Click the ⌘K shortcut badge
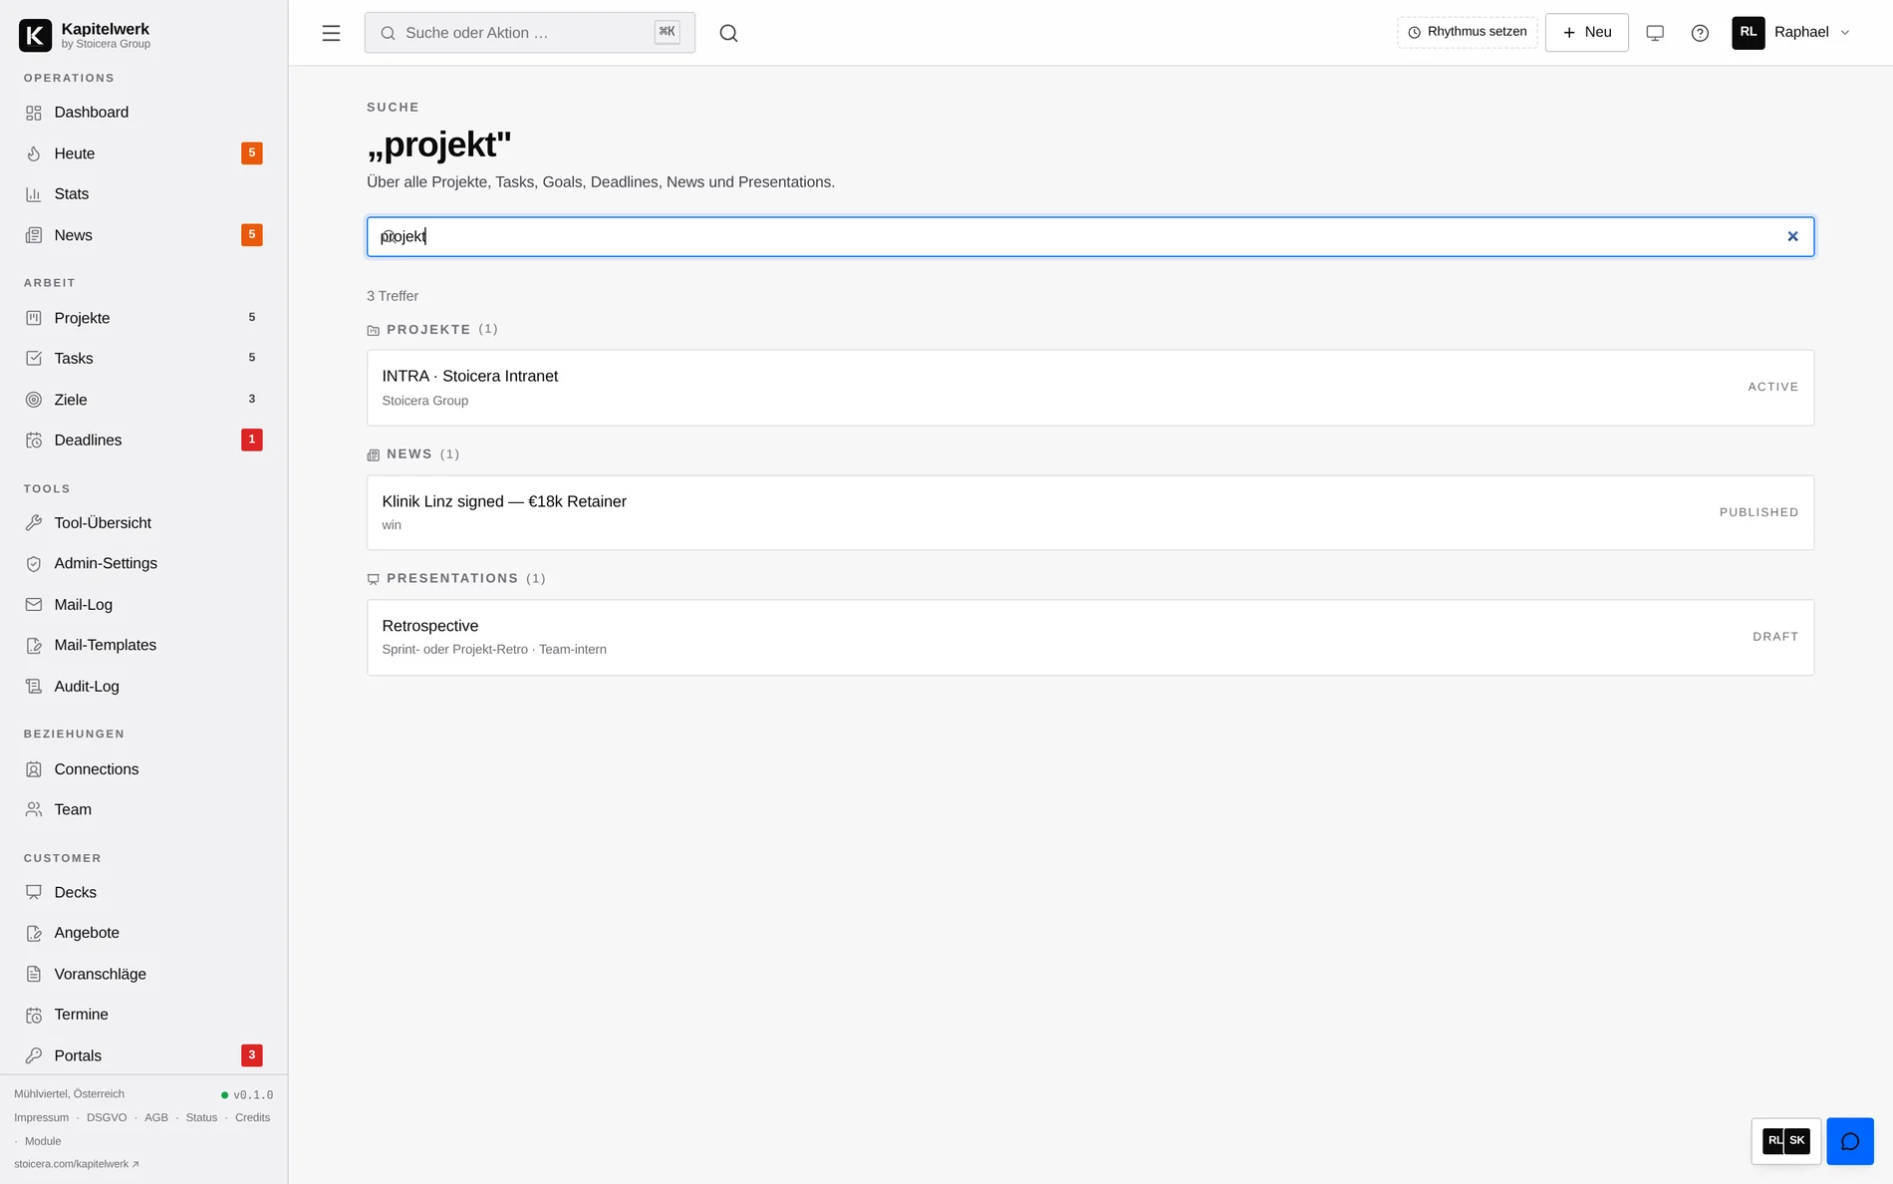This screenshot has width=1893, height=1184. coord(667,32)
